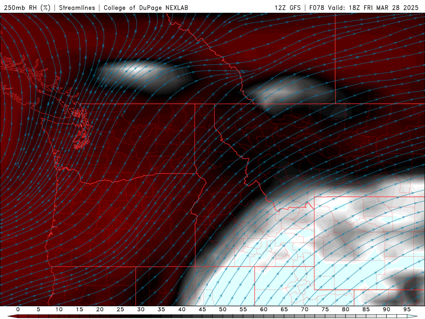Click the '45' scale number
This screenshot has width=425, height=319.
click(x=202, y=309)
